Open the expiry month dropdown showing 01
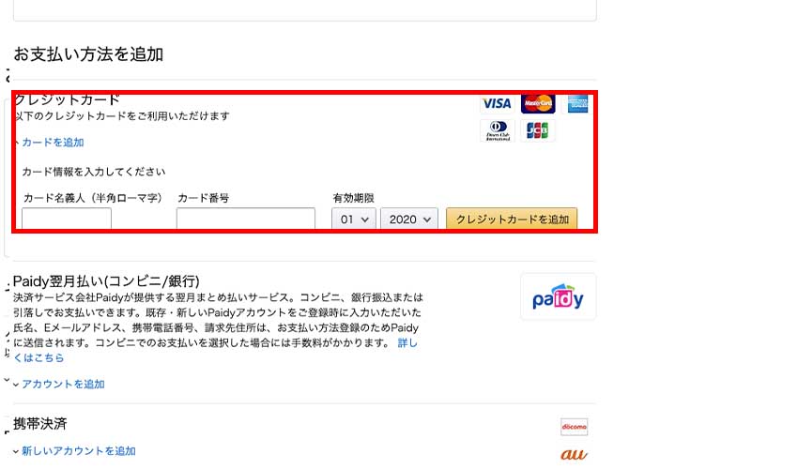Screen dimensions: 798x469 pos(354,219)
